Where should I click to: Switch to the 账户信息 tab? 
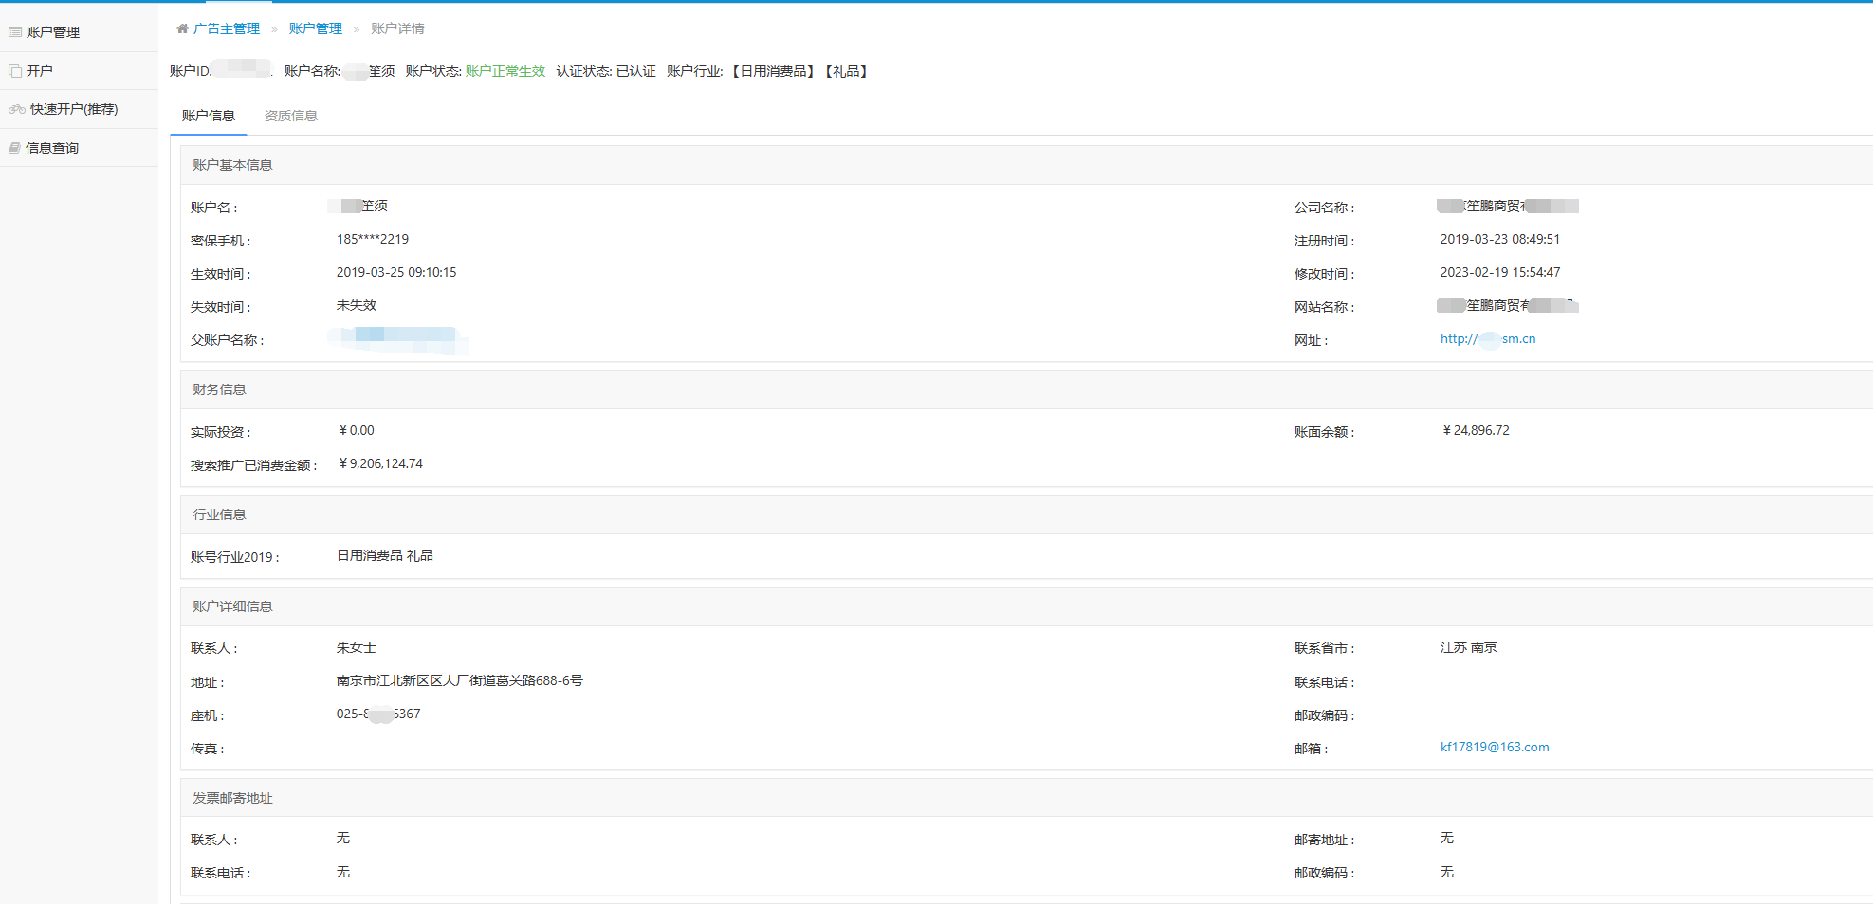tap(209, 116)
